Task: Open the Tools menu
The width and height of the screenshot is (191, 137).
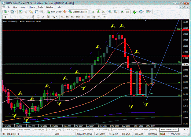Action: coord(40,7)
